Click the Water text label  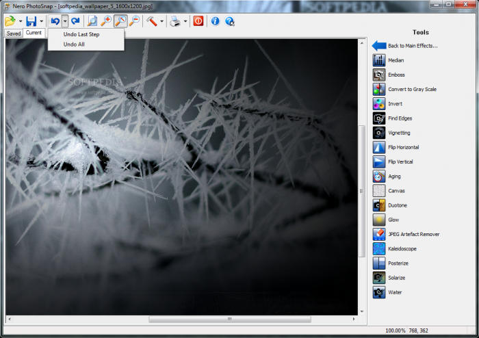(x=395, y=292)
